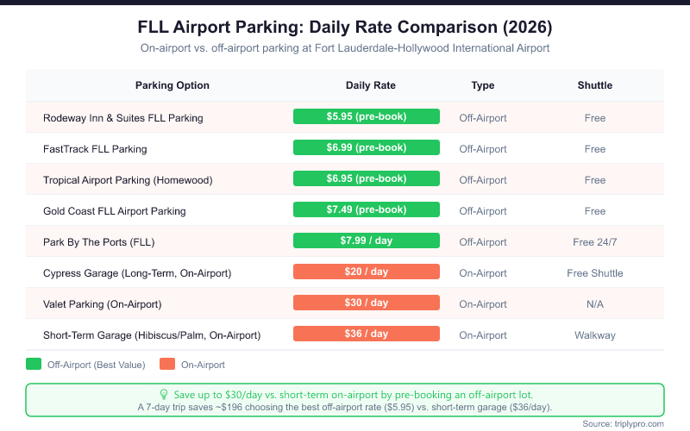Screen dimensions: 690x431
Task: Click the Shuttle column header
Action: click(595, 85)
